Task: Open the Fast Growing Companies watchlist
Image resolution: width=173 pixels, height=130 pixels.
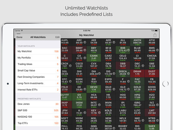Action: 38,77
